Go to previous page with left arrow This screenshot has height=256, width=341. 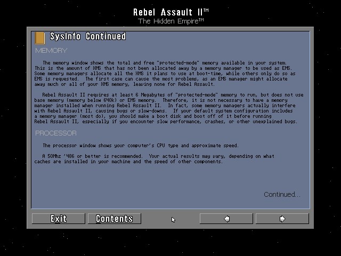(226, 219)
